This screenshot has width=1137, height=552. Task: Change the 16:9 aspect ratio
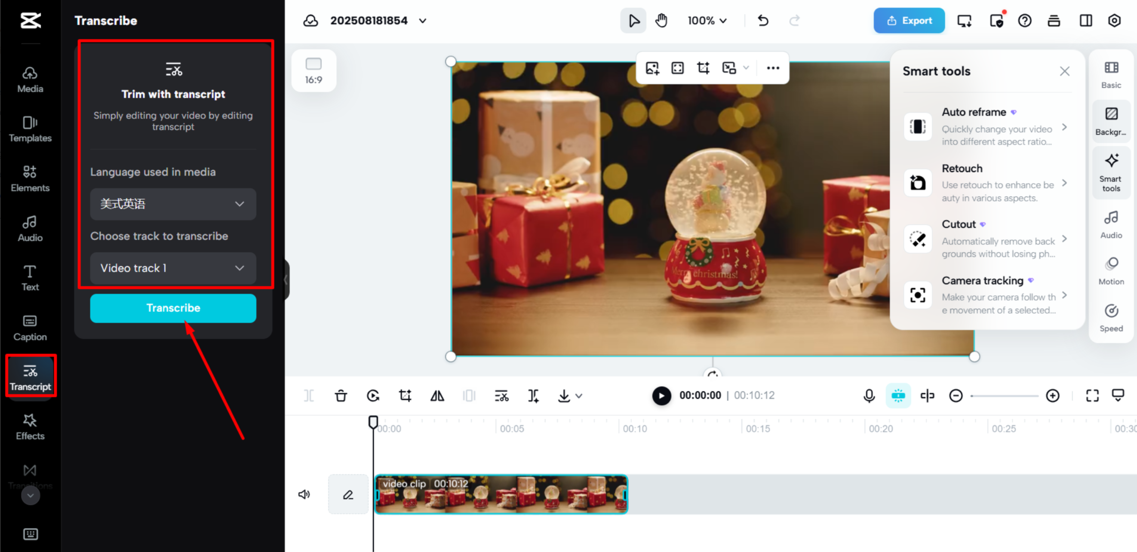click(314, 71)
